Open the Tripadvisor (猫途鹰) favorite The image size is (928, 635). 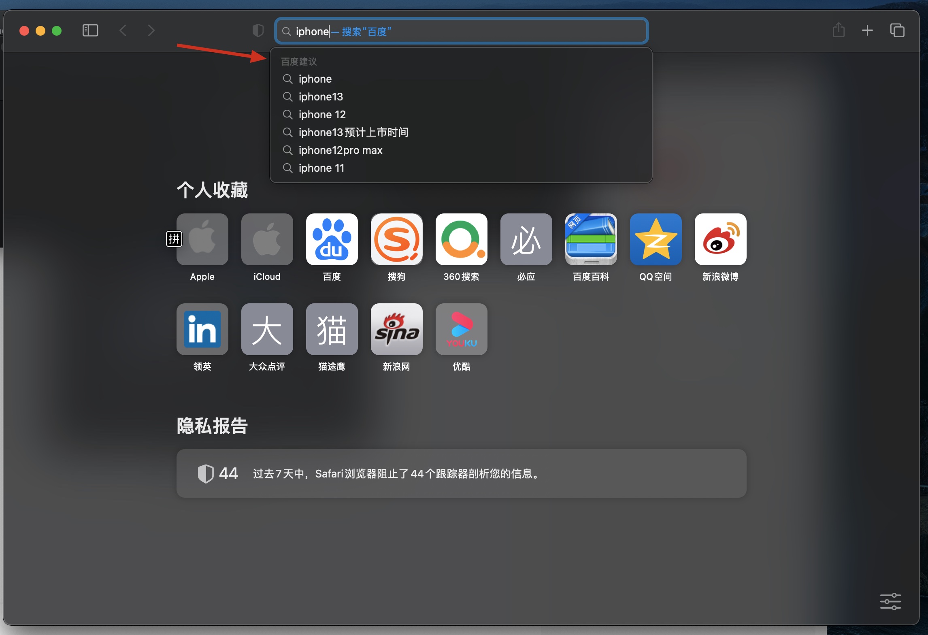(x=331, y=329)
